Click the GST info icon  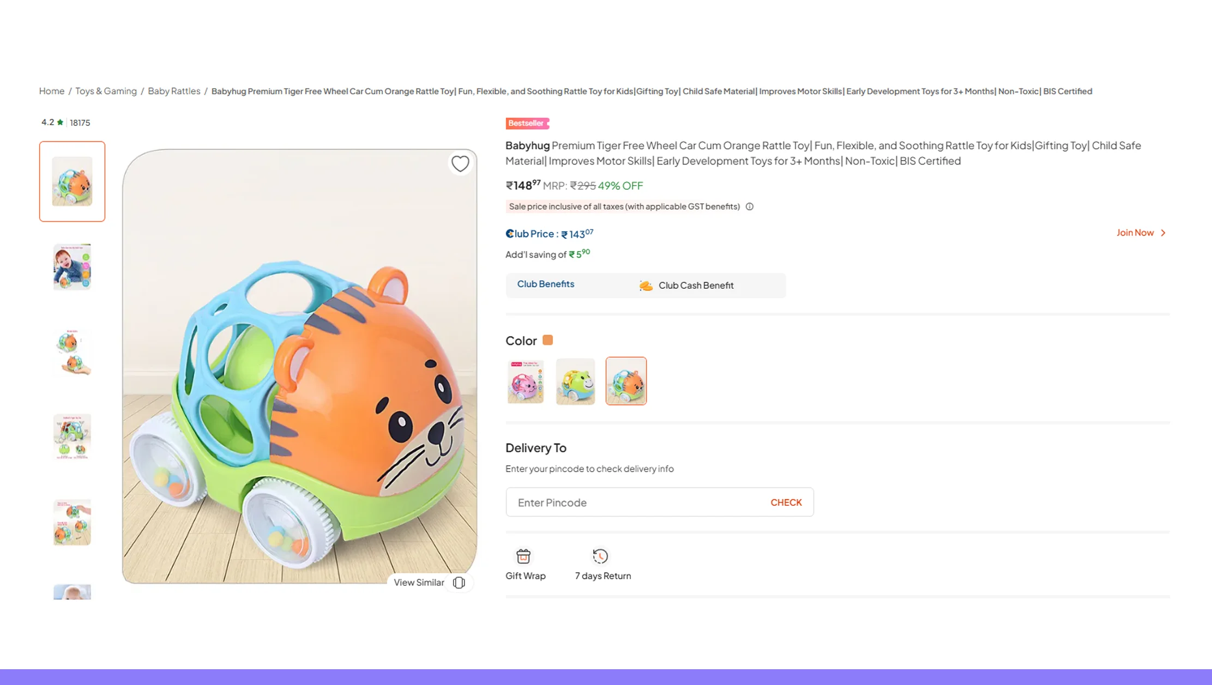tap(750, 207)
